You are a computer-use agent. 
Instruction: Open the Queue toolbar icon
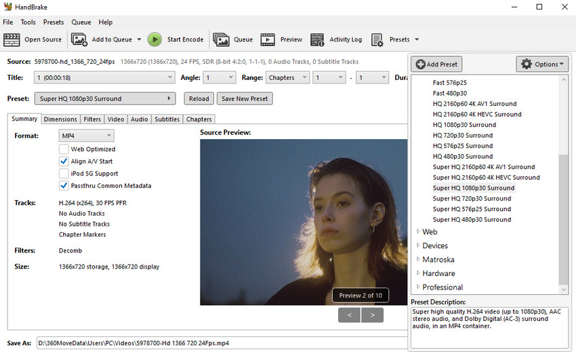pyautogui.click(x=221, y=39)
